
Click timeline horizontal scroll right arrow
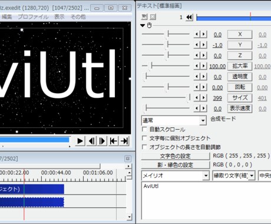click(128, 166)
